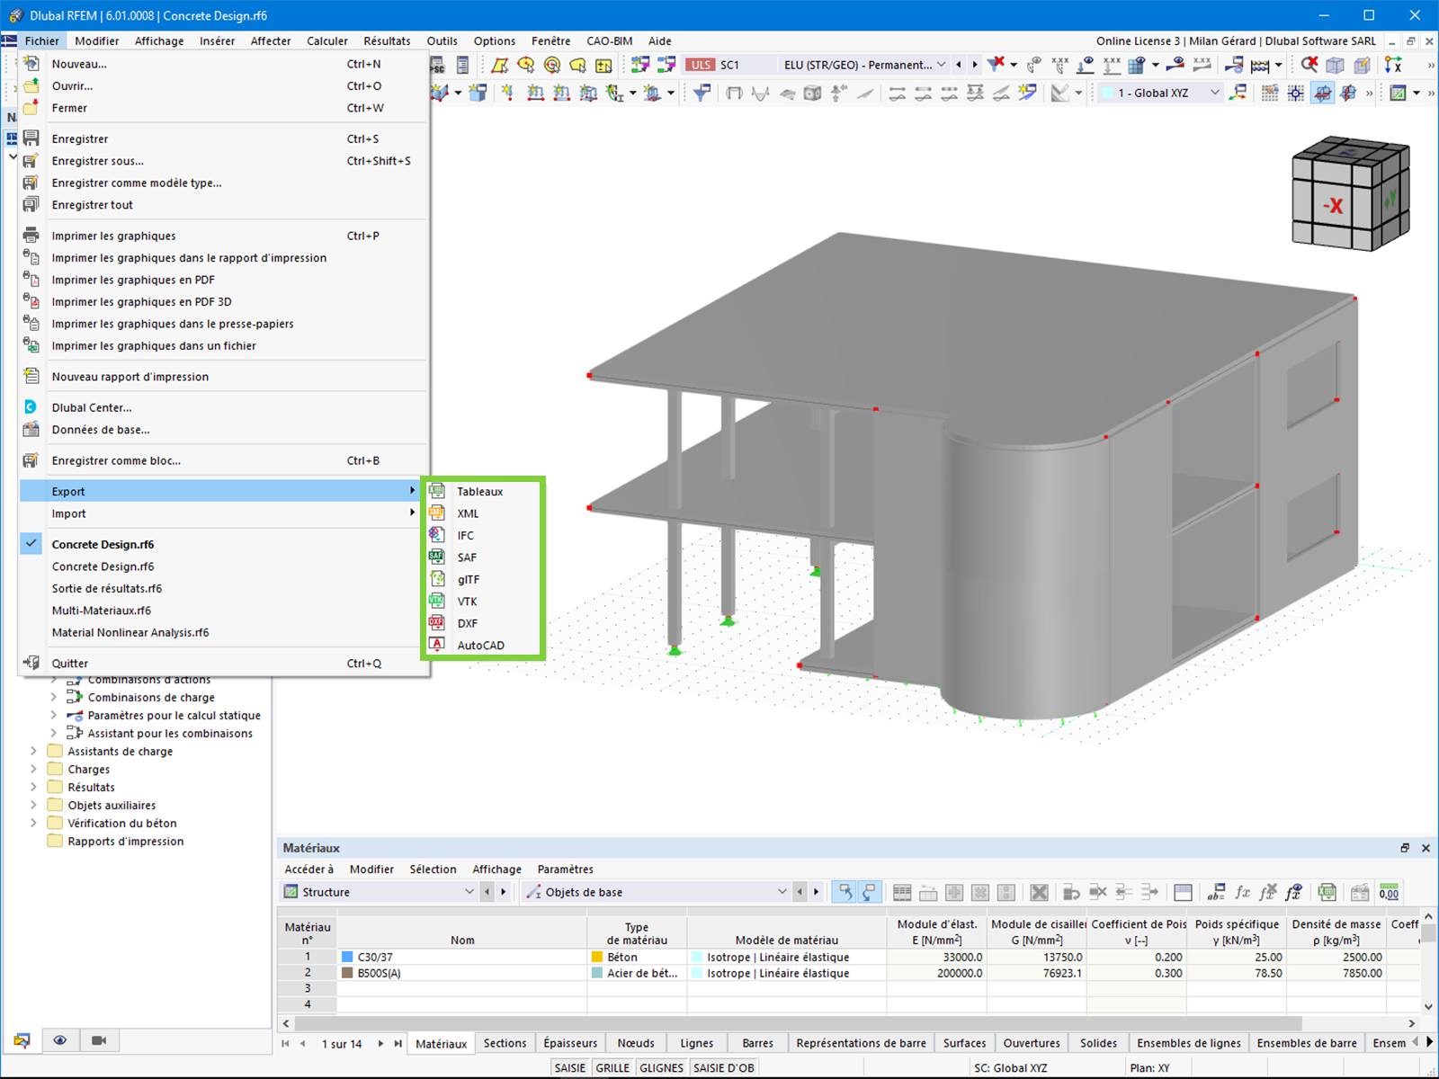The image size is (1439, 1079).
Task: Click the glTF export icon
Action: [x=437, y=579]
